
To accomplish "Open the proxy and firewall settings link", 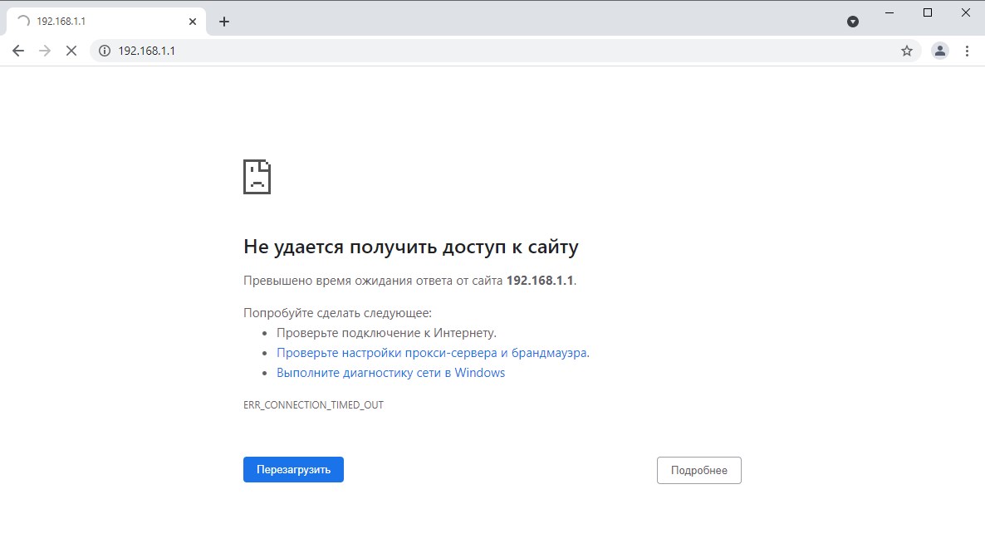I will tap(433, 353).
